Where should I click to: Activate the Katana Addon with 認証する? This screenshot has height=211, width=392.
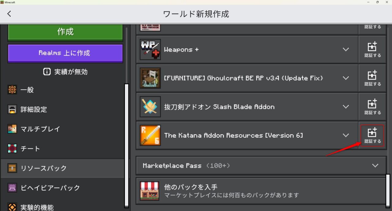(372, 135)
